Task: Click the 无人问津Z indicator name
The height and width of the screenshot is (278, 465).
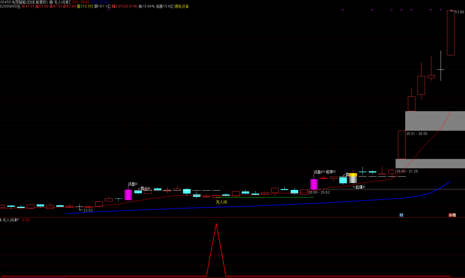Action: click(x=62, y=2)
